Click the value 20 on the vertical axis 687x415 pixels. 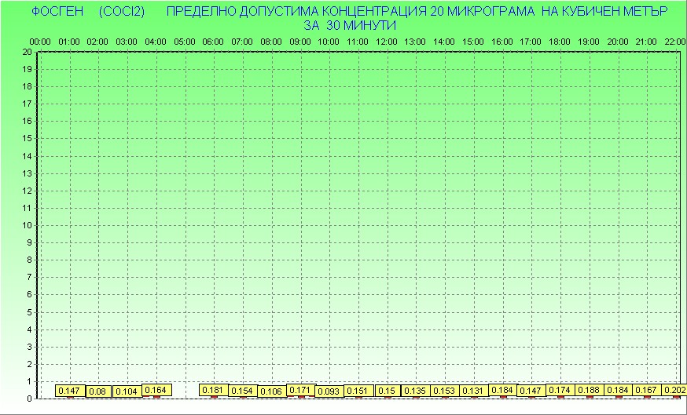[x=28, y=52]
